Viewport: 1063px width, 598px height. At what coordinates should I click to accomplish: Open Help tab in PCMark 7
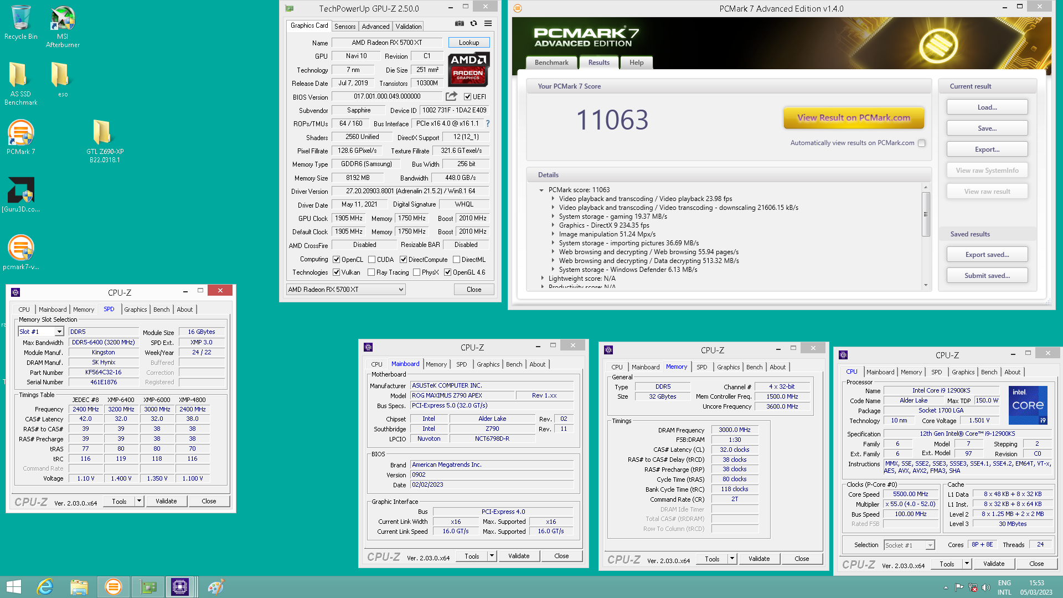(x=636, y=63)
